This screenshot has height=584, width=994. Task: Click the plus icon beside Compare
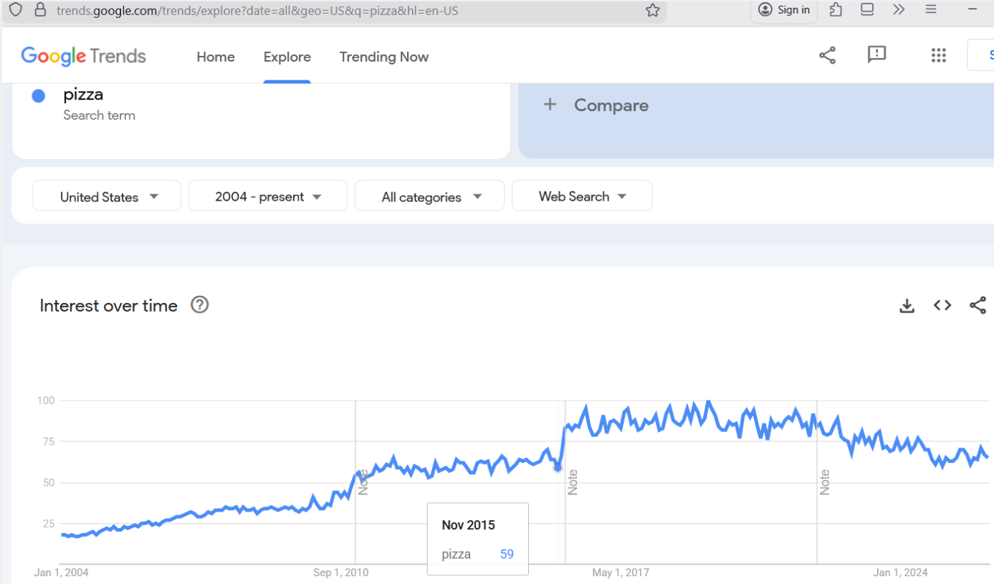tap(550, 105)
